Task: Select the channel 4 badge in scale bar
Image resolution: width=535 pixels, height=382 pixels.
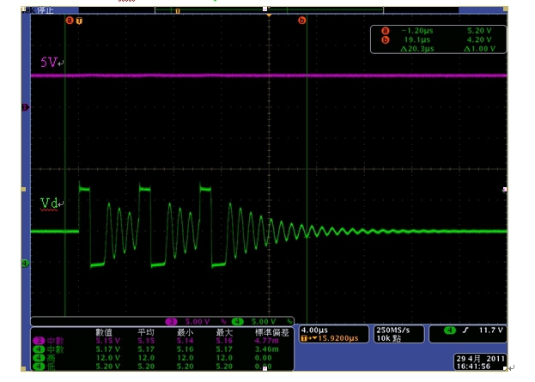Action: [x=238, y=321]
